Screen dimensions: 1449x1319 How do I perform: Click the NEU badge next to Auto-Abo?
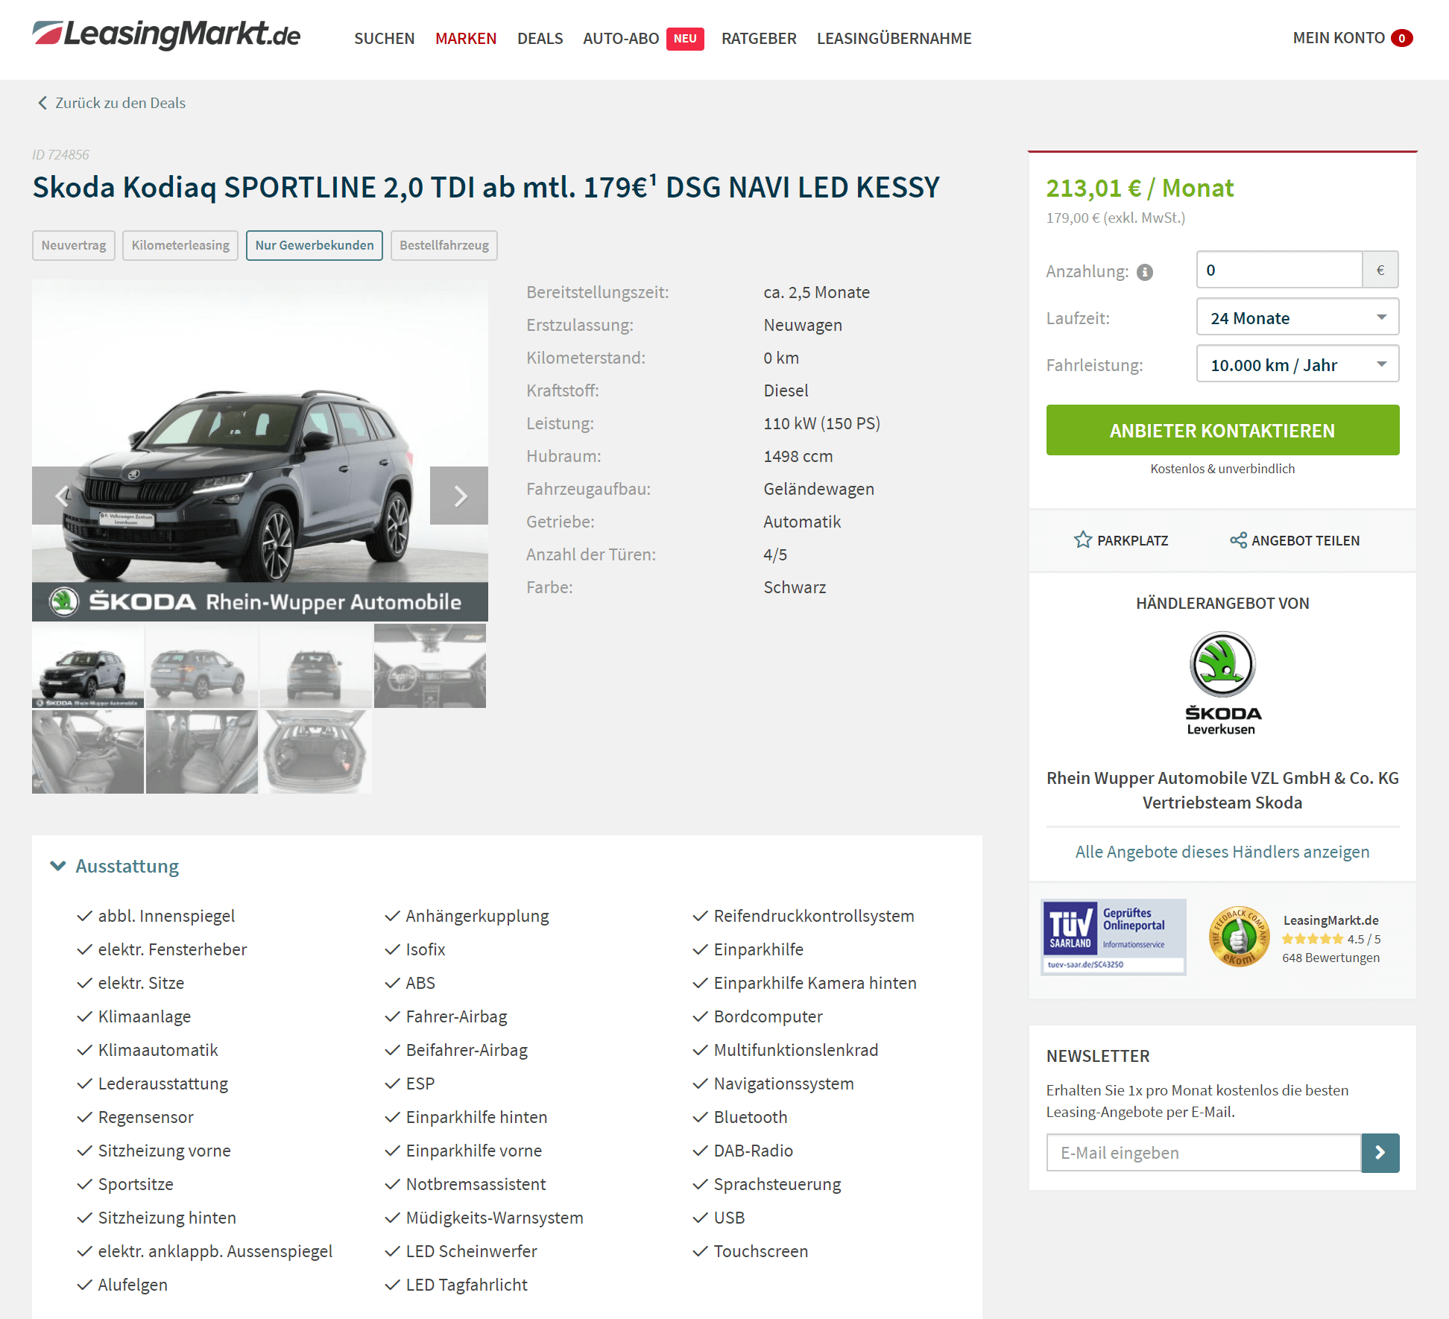(685, 38)
